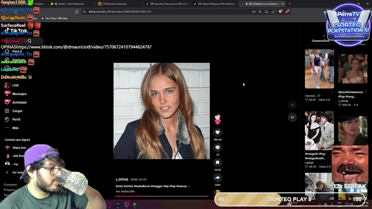Screen dimensions: 372x209
Task: Click the '100.2K' like count on the #jenniferlawrence card
Action: click(x=346, y=105)
